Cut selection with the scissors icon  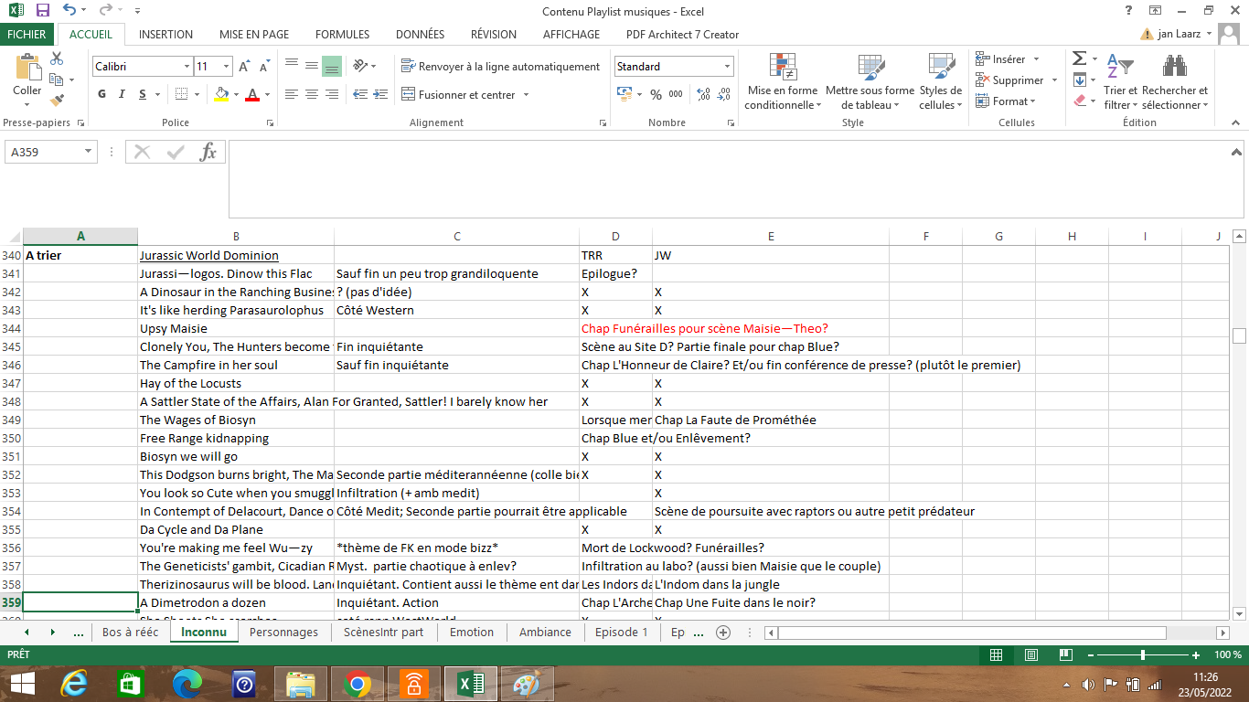57,58
